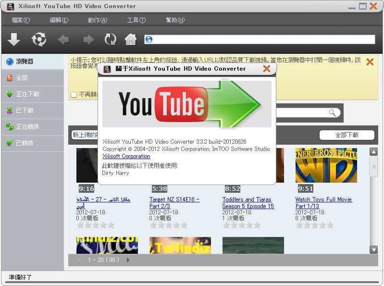Click the scrollbar down arrow
384x286 pixels.
(373, 250)
